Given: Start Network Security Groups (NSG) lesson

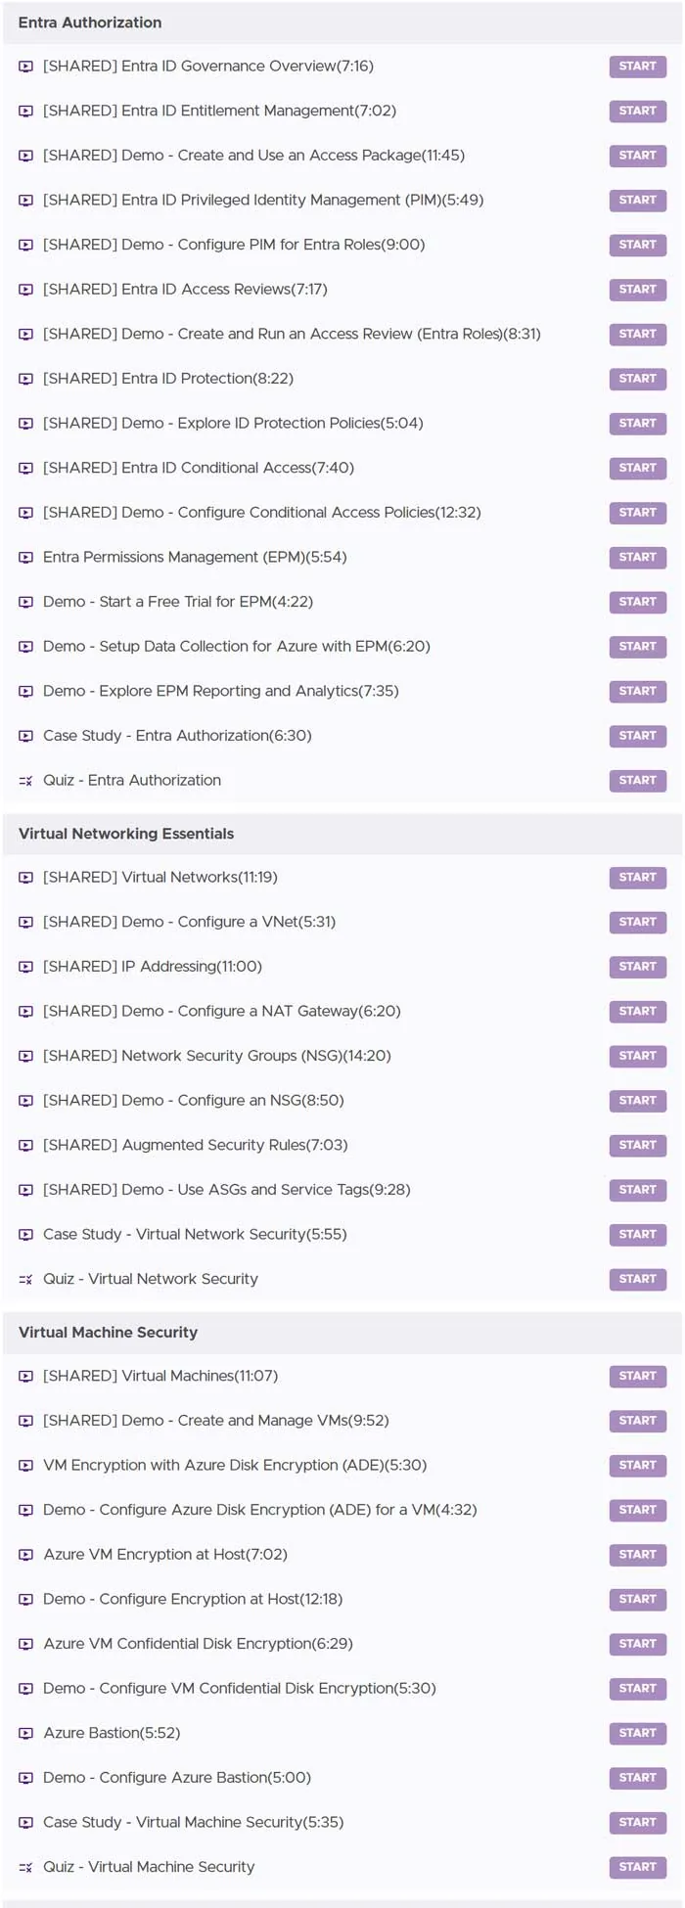Looking at the screenshot, I should (637, 1056).
